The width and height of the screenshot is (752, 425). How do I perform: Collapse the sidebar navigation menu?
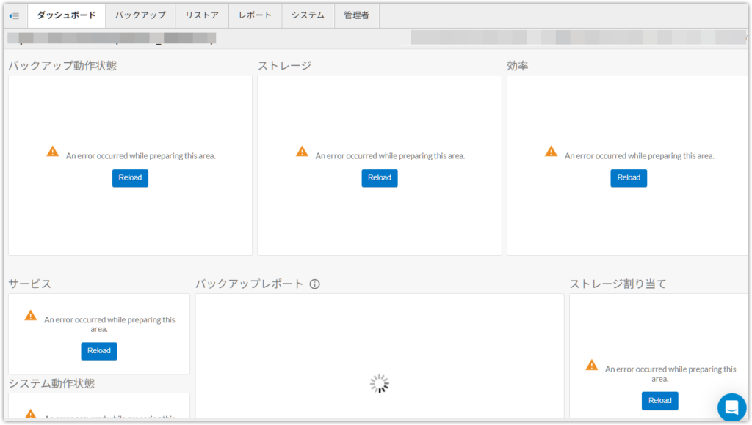tap(14, 15)
